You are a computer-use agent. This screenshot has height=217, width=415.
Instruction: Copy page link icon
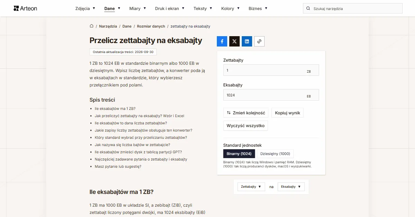point(259,41)
